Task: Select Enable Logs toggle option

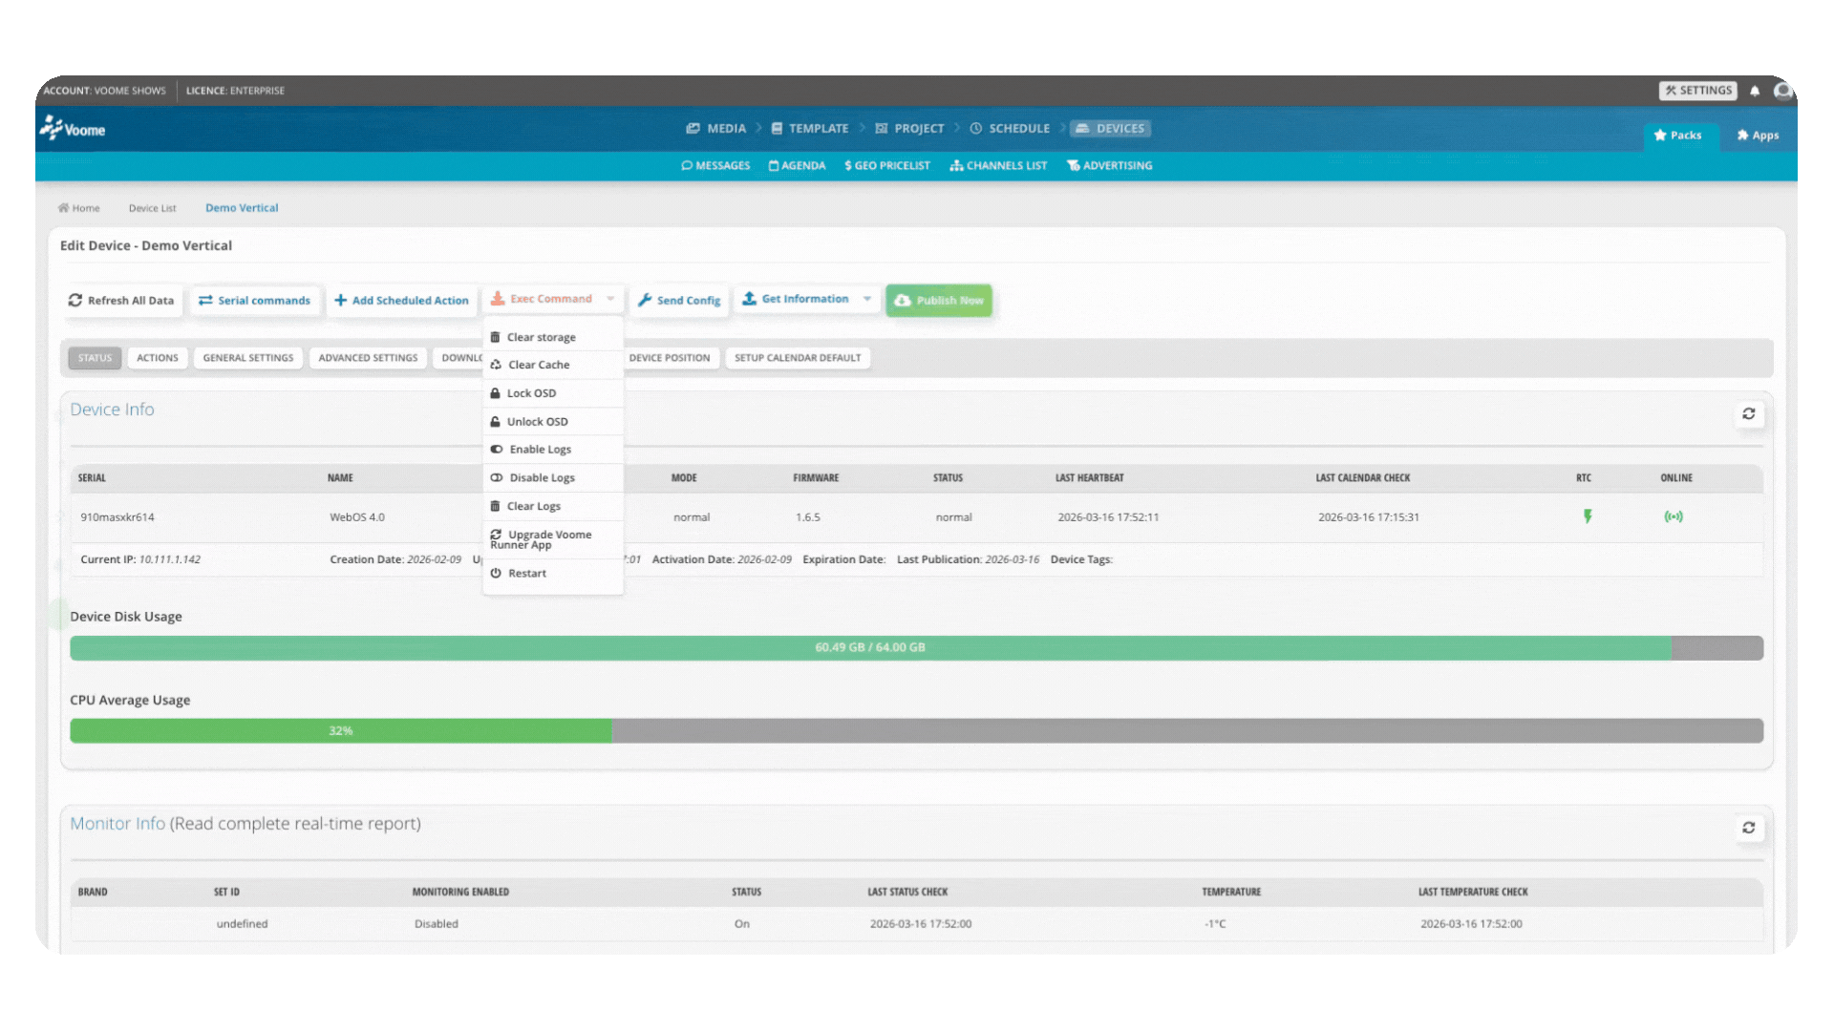Action: [540, 450]
